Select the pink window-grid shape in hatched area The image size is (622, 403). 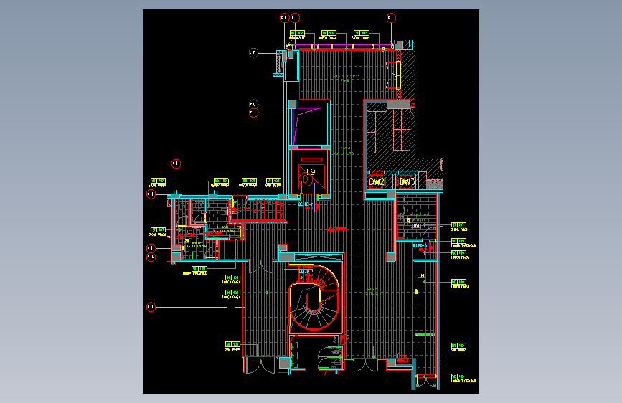pos(402,130)
